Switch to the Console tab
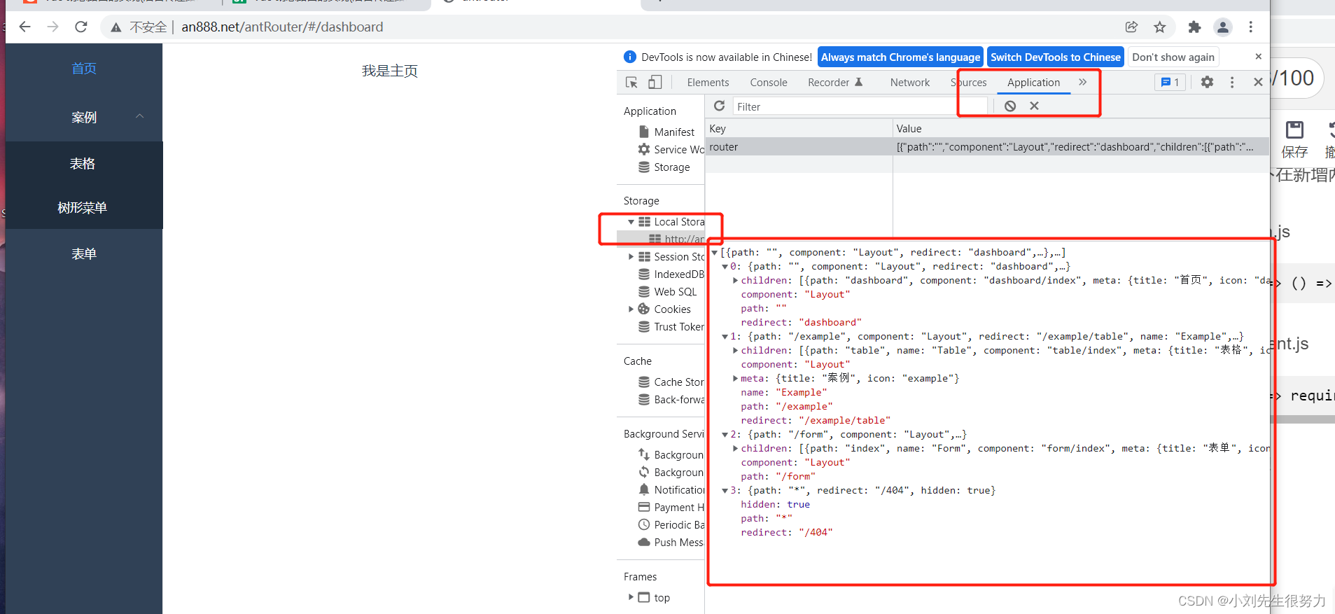This screenshot has height=614, width=1335. coord(768,83)
